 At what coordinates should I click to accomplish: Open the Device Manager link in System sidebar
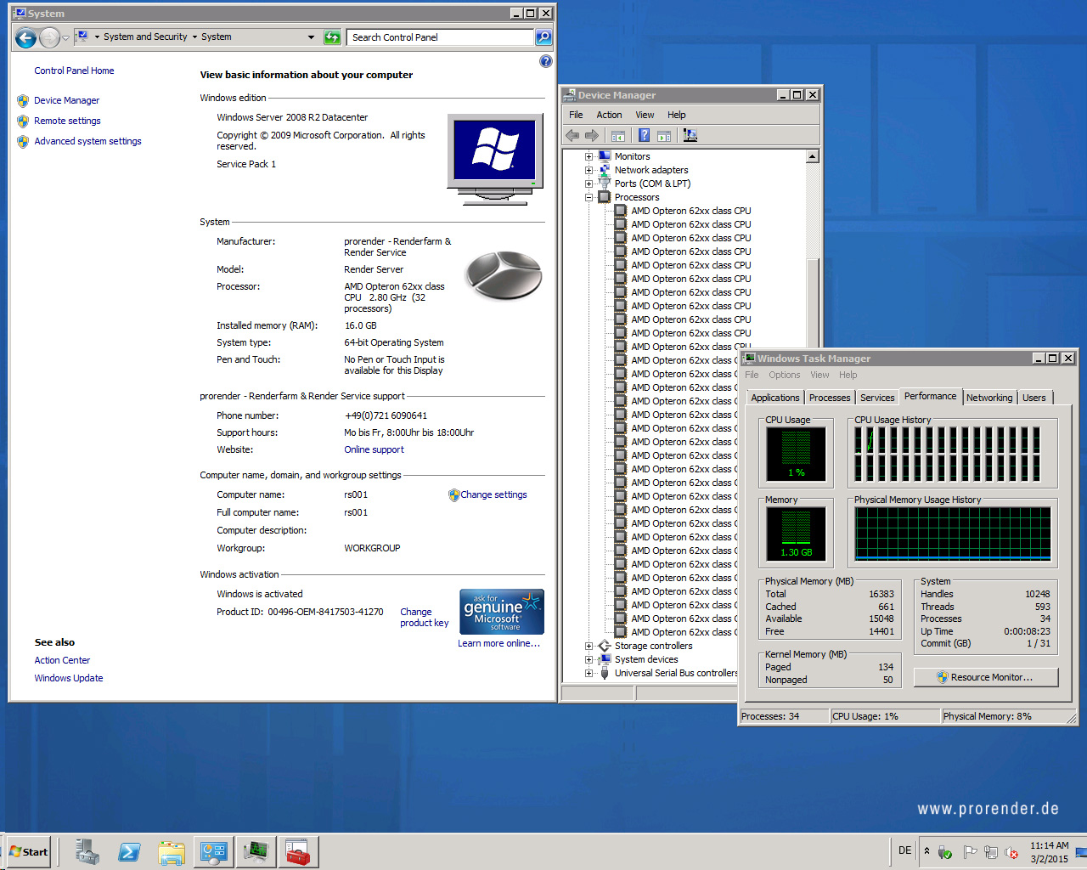click(66, 100)
